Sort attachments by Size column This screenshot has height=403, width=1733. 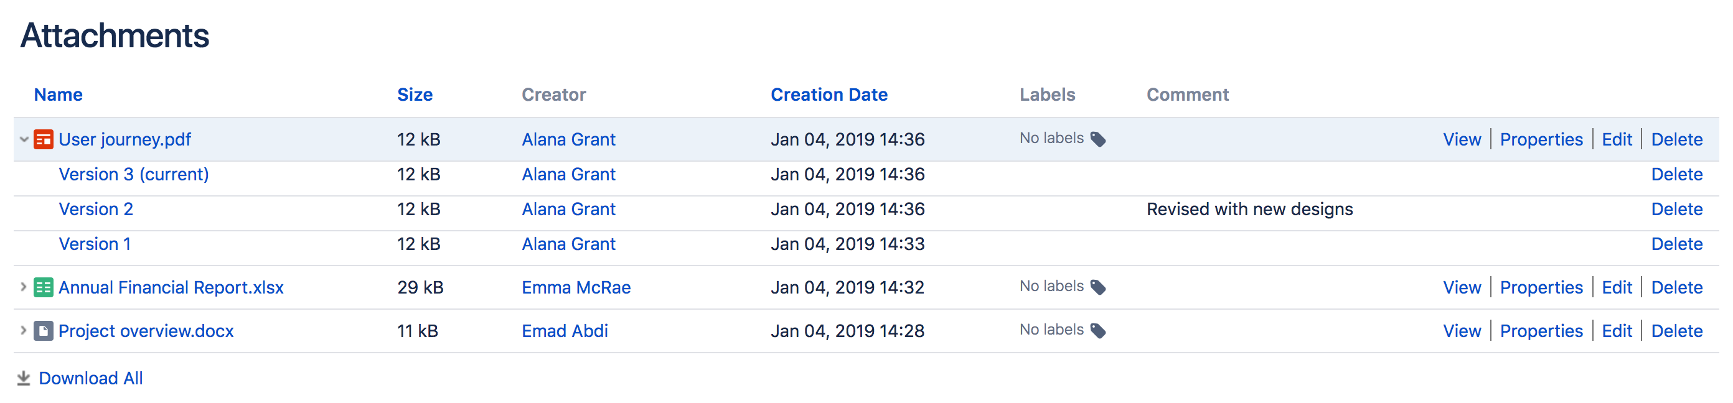click(415, 95)
